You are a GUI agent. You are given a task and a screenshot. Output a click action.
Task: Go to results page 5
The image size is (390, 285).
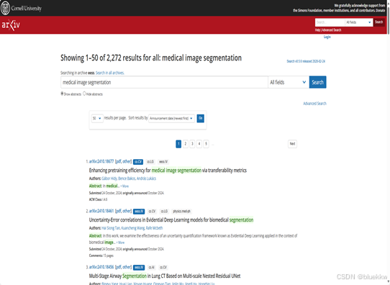207,144
